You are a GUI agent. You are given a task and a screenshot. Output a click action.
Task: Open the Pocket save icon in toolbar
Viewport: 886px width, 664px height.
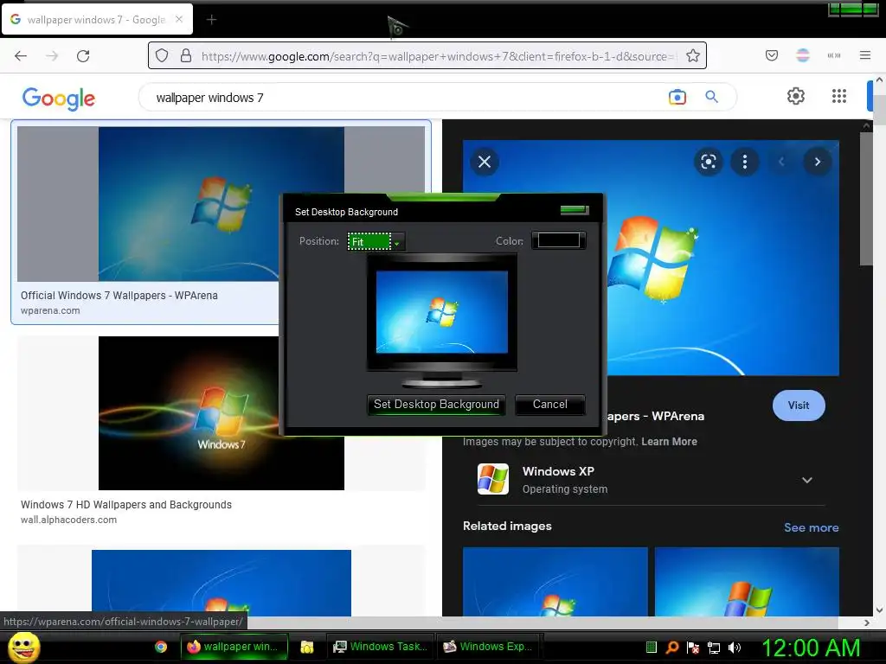click(771, 55)
